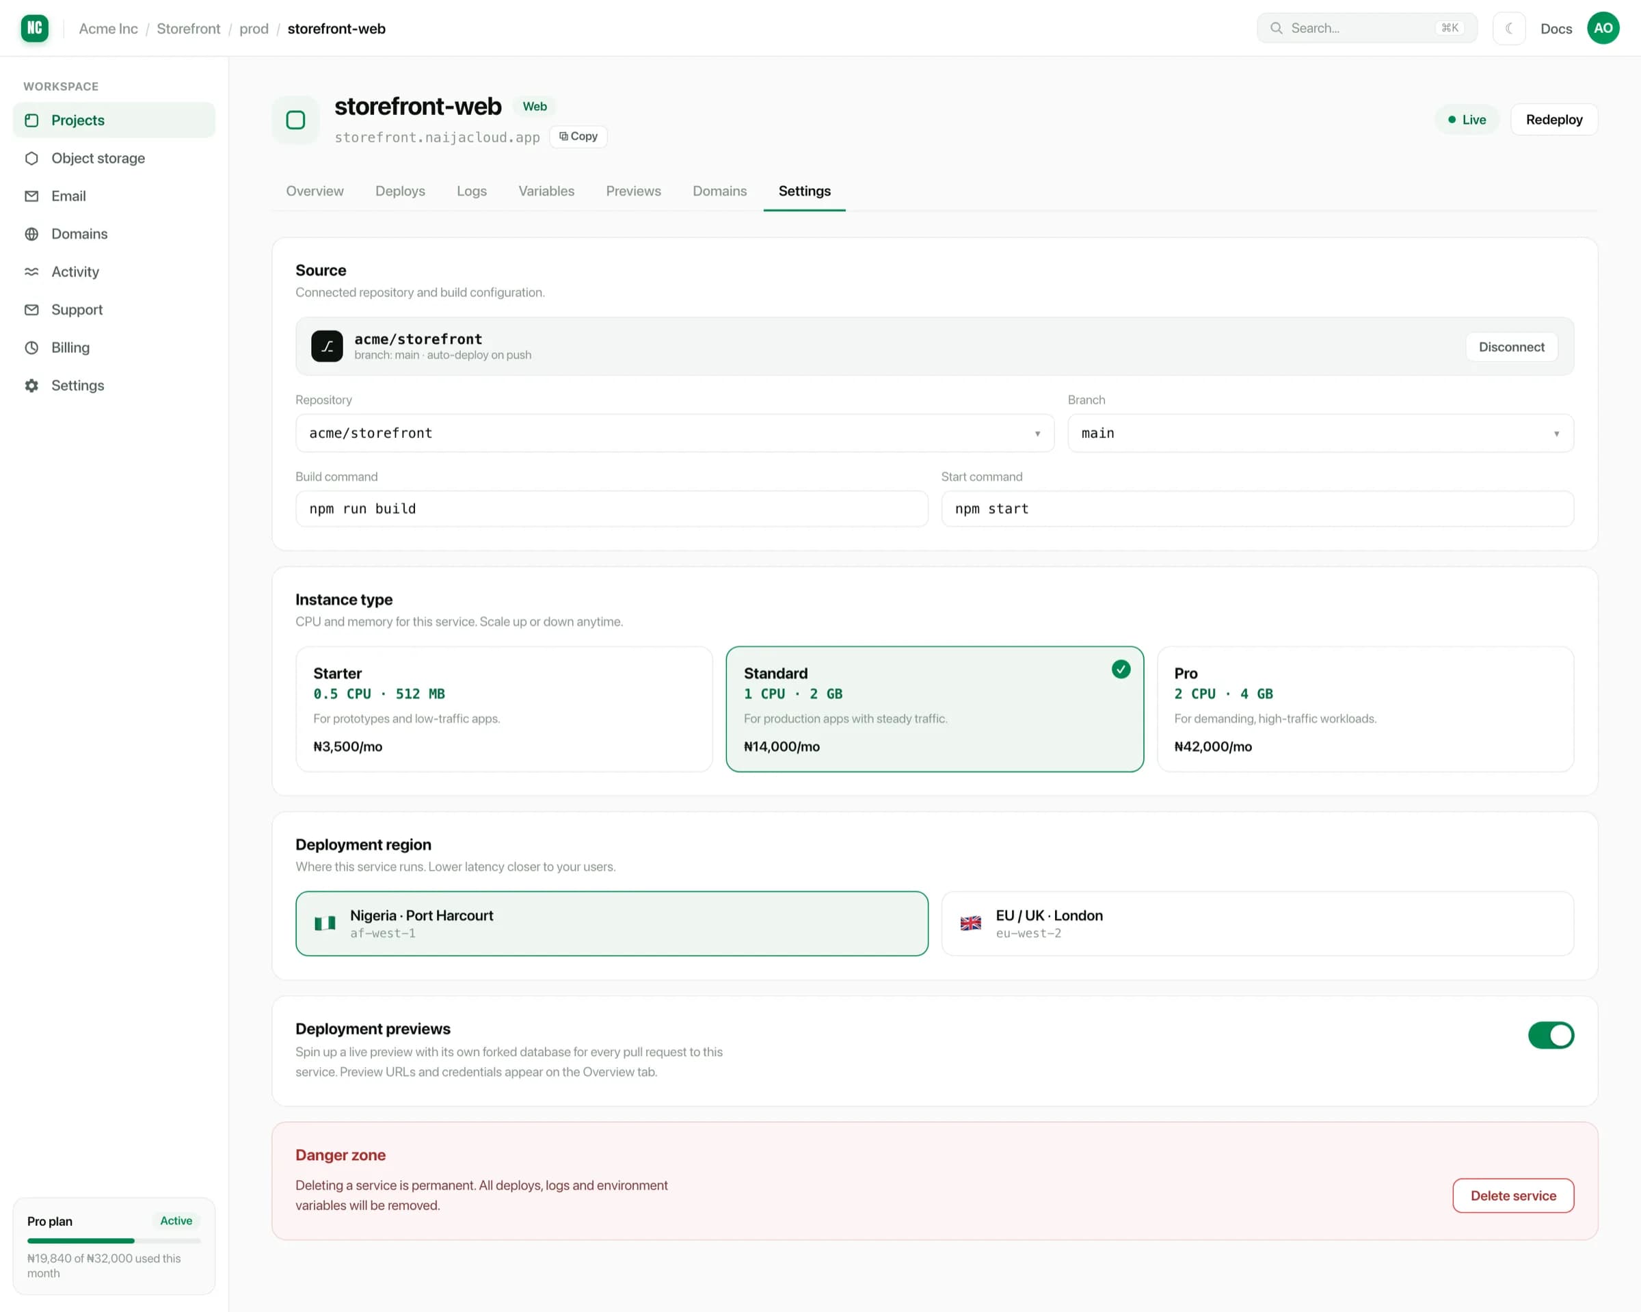Toggle Deployment previews switch off
1641x1312 pixels.
click(x=1551, y=1036)
